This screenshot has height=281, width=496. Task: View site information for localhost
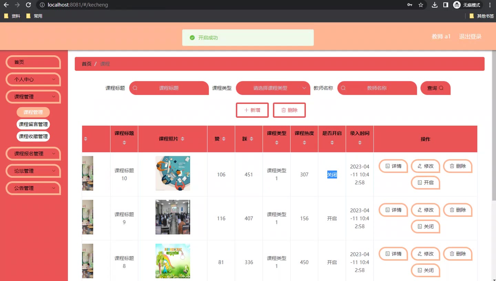point(42,5)
